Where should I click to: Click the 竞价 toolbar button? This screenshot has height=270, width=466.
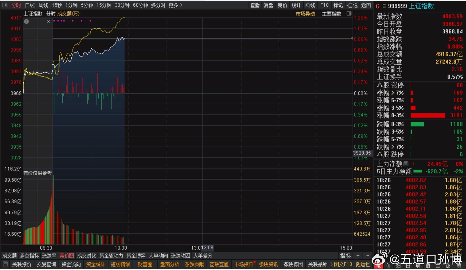(282, 5)
